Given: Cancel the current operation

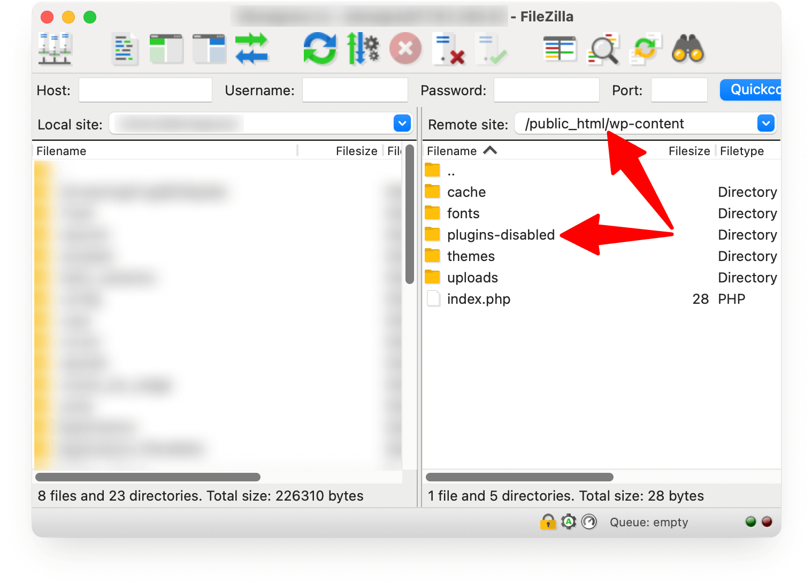Looking at the screenshot, I should [405, 49].
